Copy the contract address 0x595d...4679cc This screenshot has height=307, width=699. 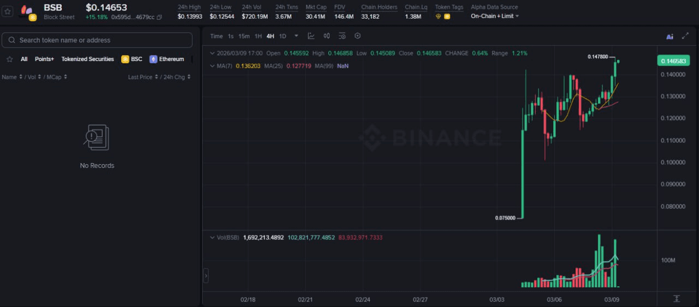pyautogui.click(x=159, y=17)
